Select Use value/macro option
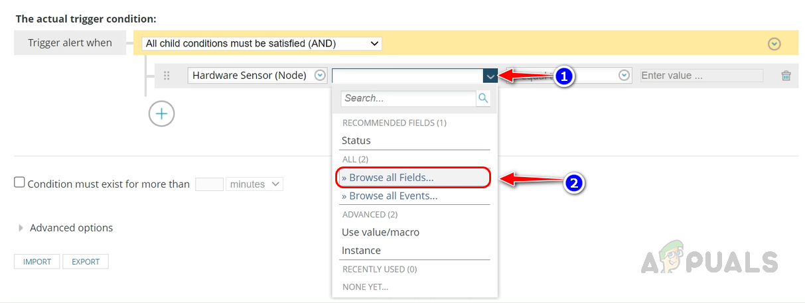Screen dimensions: 805x303 (x=380, y=232)
